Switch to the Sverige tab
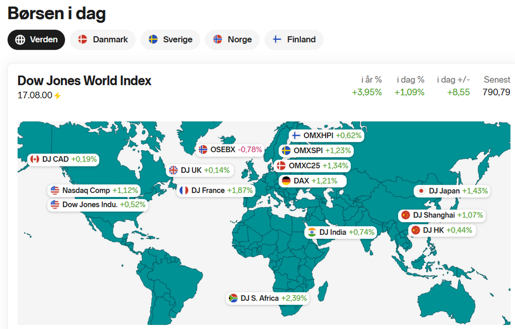 point(170,40)
